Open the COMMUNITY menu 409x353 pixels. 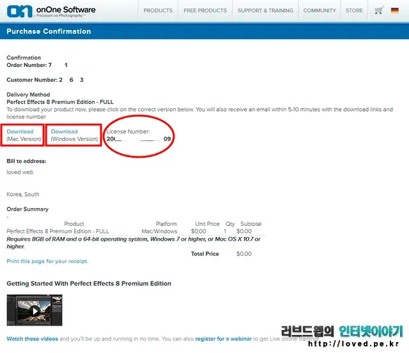pyautogui.click(x=320, y=10)
